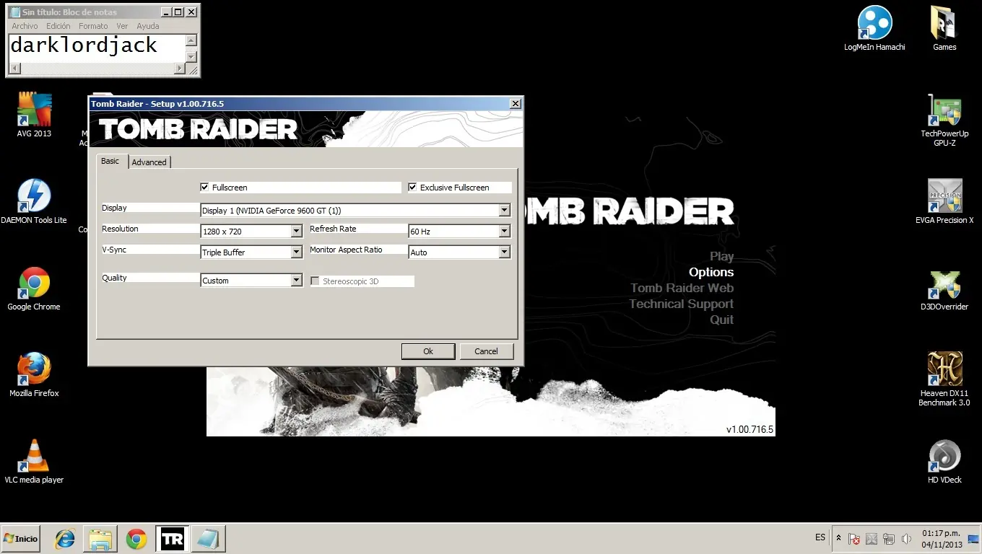The height and width of the screenshot is (554, 982).
Task: Open the file explorer taskbar icon
Action: [x=100, y=539]
